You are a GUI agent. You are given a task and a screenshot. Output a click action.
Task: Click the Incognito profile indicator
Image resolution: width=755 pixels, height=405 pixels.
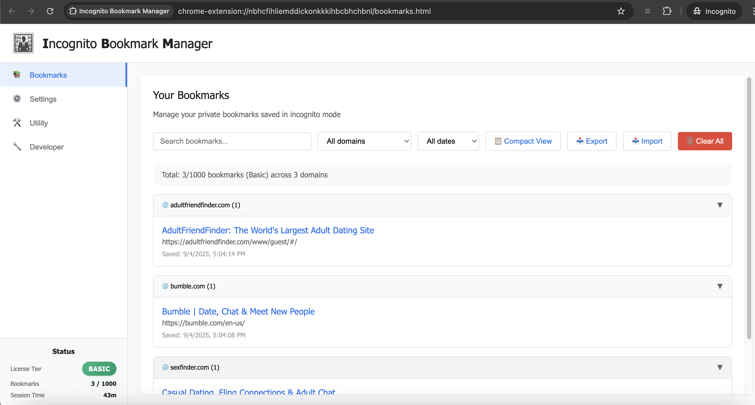coord(714,11)
